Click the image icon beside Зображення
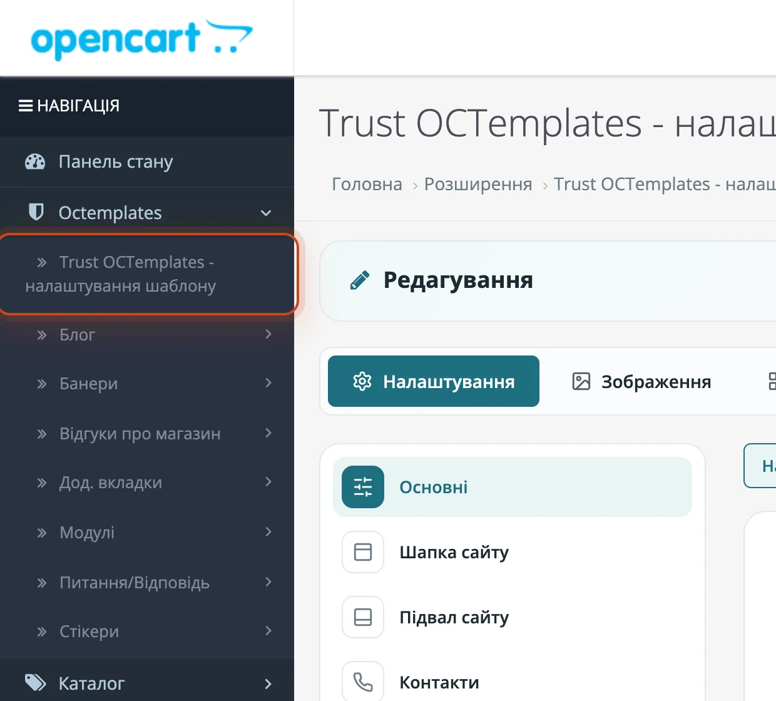Viewport: 776px width, 701px height. pos(581,381)
